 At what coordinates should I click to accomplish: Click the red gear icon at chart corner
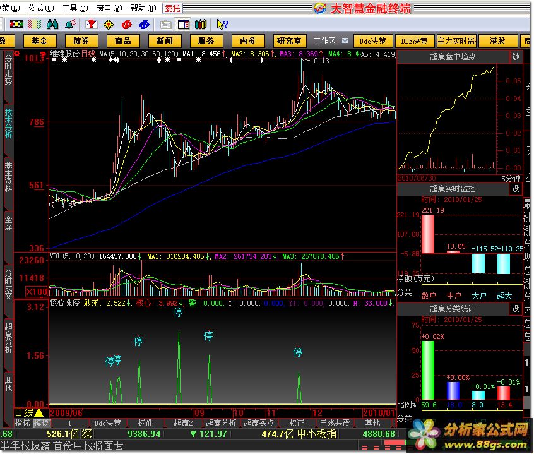point(16,54)
